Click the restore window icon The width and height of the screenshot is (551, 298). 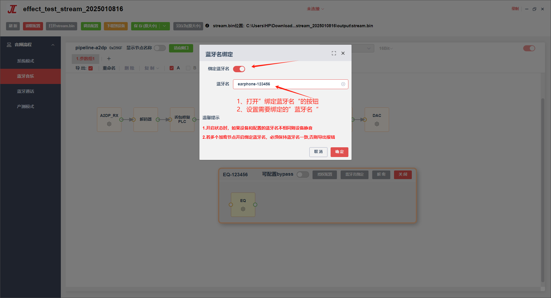coord(534,9)
